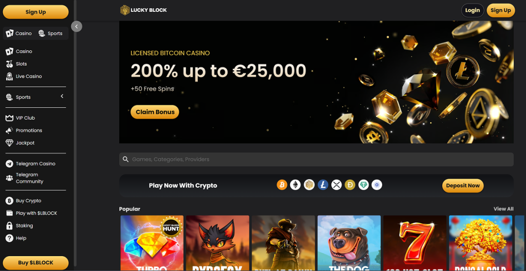Click the Bitcoin coin icon
This screenshot has height=271, width=526.
tap(282, 185)
